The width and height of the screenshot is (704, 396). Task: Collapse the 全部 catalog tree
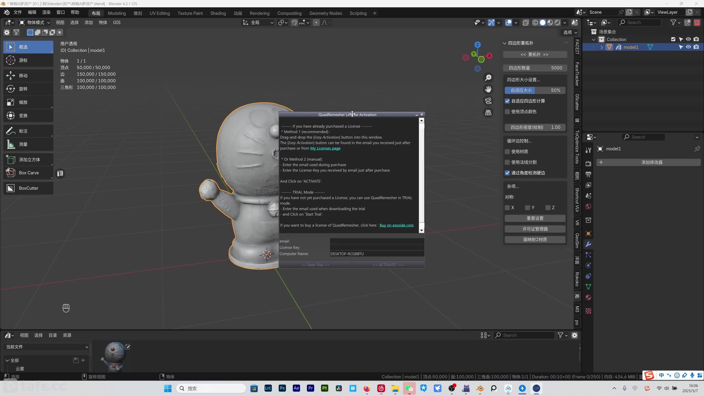(x=7, y=360)
